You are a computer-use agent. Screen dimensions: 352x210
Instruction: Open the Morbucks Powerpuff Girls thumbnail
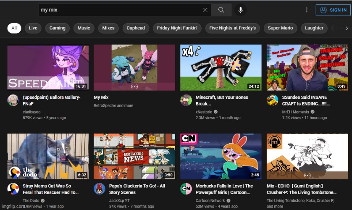coord(221,156)
